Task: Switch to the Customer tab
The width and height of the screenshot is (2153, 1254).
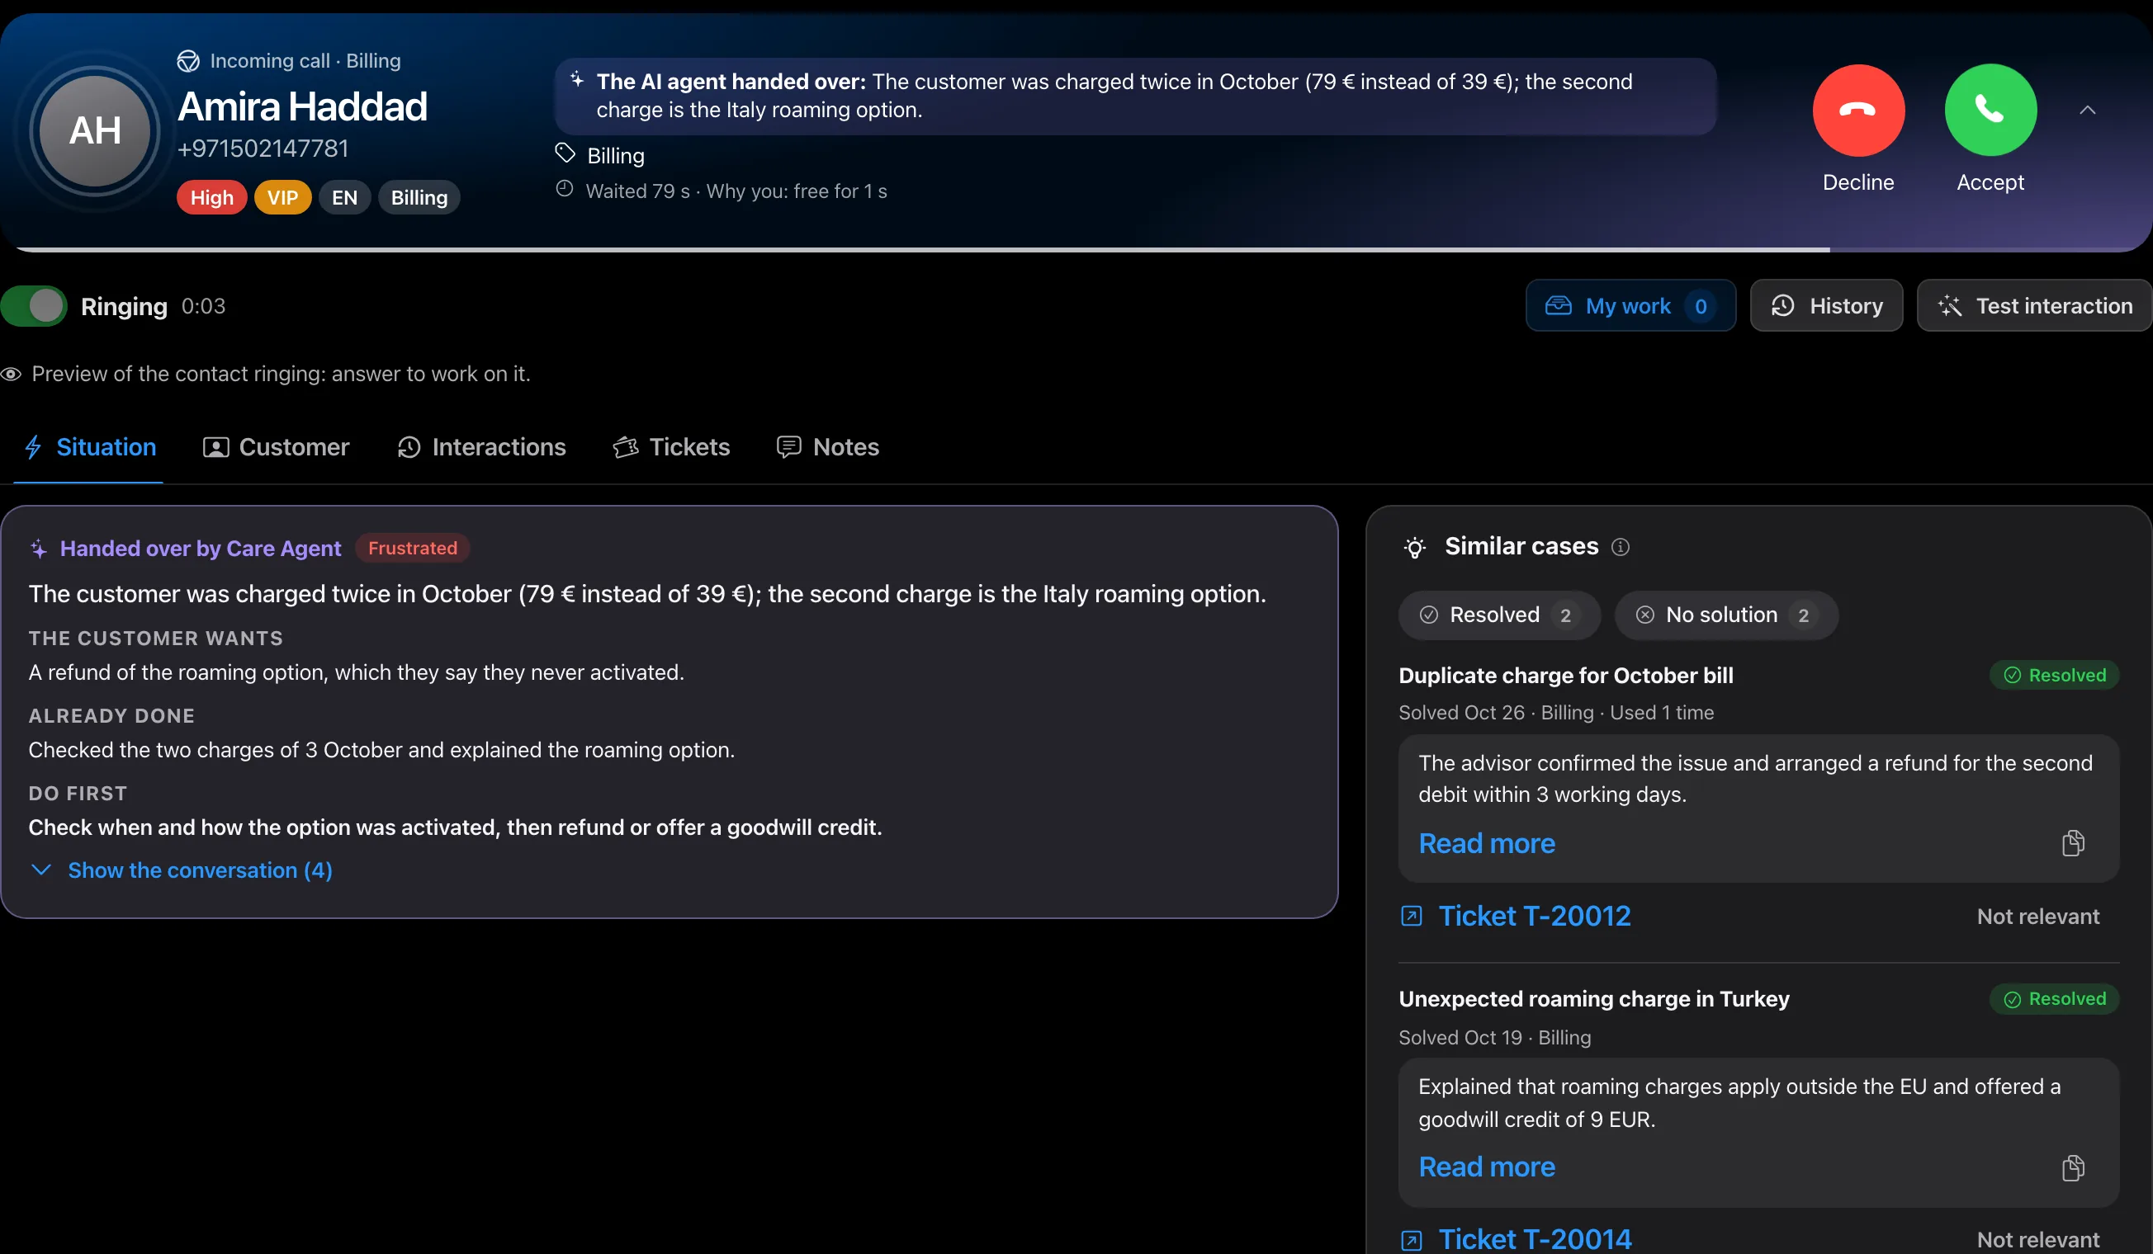Action: pyautogui.click(x=275, y=447)
